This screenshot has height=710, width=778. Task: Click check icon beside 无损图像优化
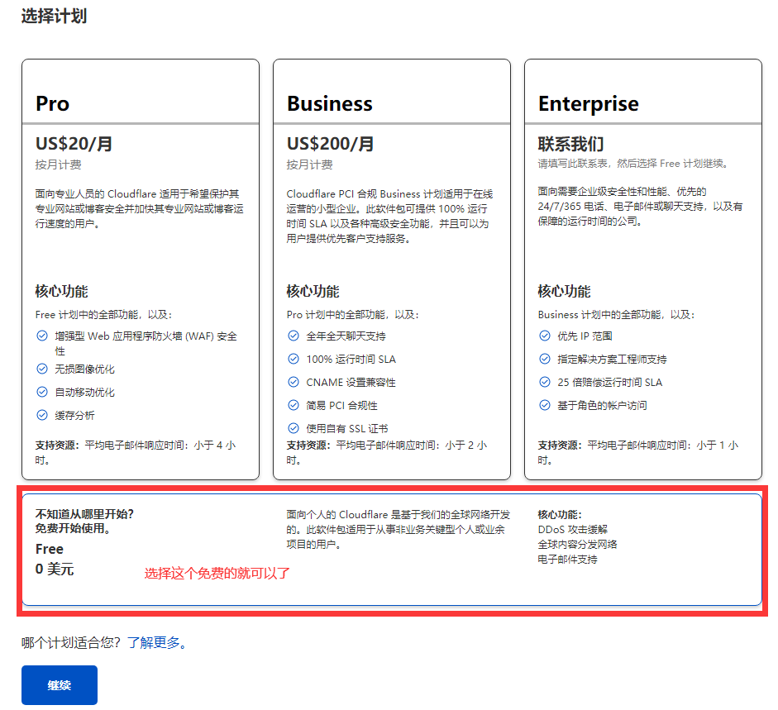point(42,369)
